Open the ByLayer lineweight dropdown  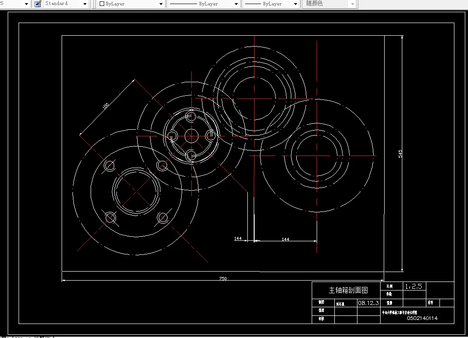point(271,4)
